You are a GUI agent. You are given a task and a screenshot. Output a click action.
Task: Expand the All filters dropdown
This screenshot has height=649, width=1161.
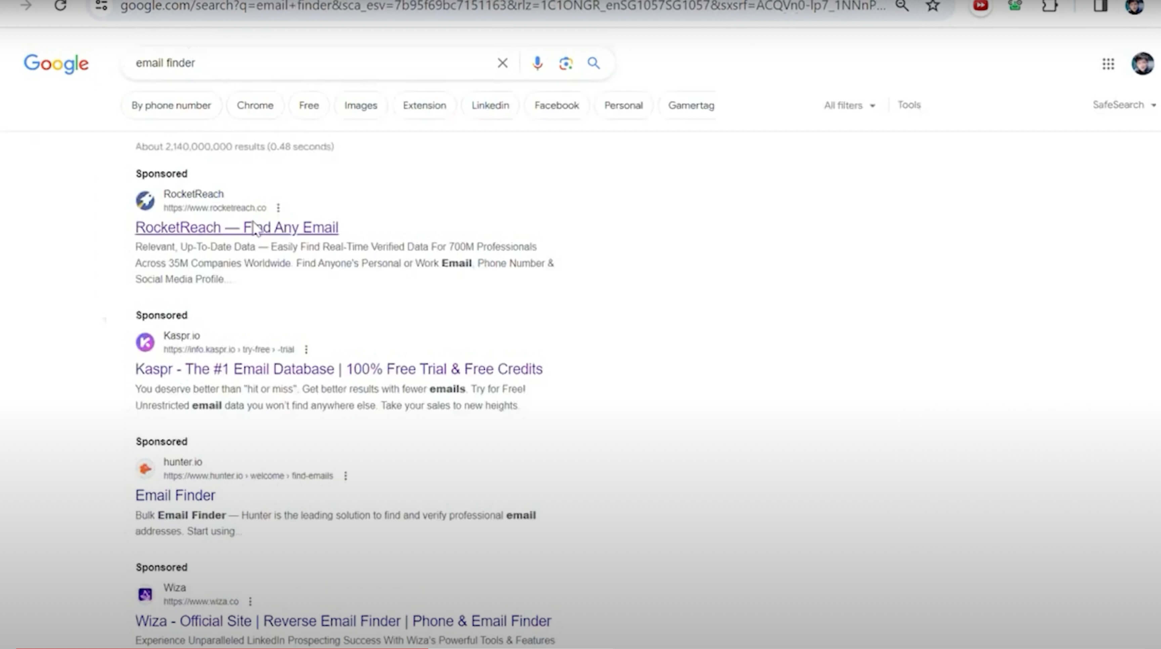pyautogui.click(x=850, y=105)
